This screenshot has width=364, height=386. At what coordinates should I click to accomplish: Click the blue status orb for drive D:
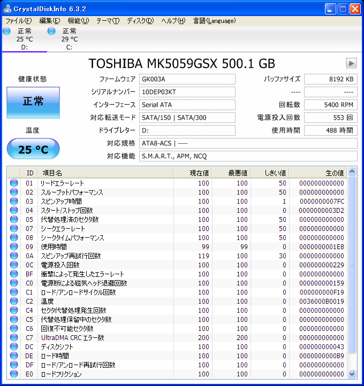pos(6,31)
